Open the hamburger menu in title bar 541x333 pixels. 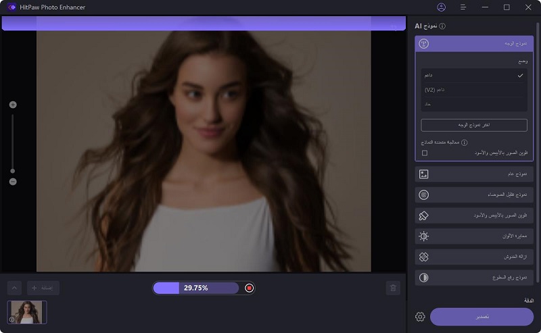(x=463, y=7)
